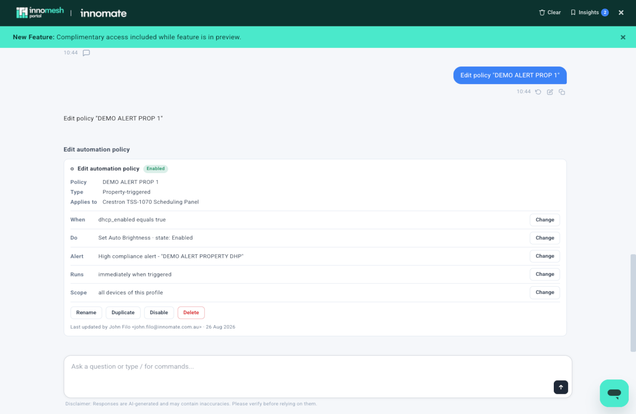Click the Enabled status badge
This screenshot has width=636, height=414.
pos(155,169)
